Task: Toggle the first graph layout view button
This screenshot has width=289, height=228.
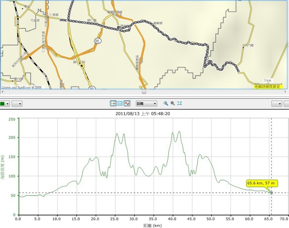Action: pos(113,103)
